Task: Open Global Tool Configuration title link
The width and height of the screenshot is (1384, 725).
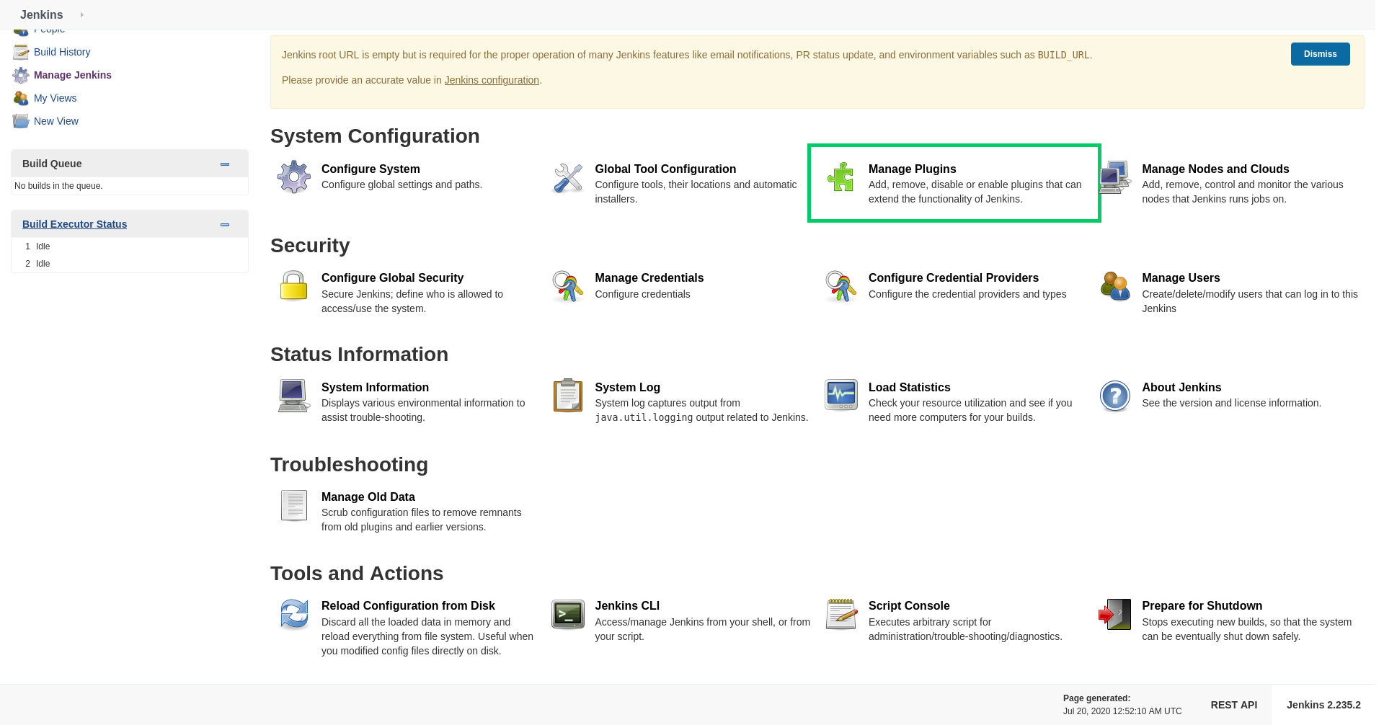Action: point(665,169)
